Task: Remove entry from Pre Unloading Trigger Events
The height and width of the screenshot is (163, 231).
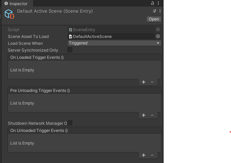Action: coord(152,115)
